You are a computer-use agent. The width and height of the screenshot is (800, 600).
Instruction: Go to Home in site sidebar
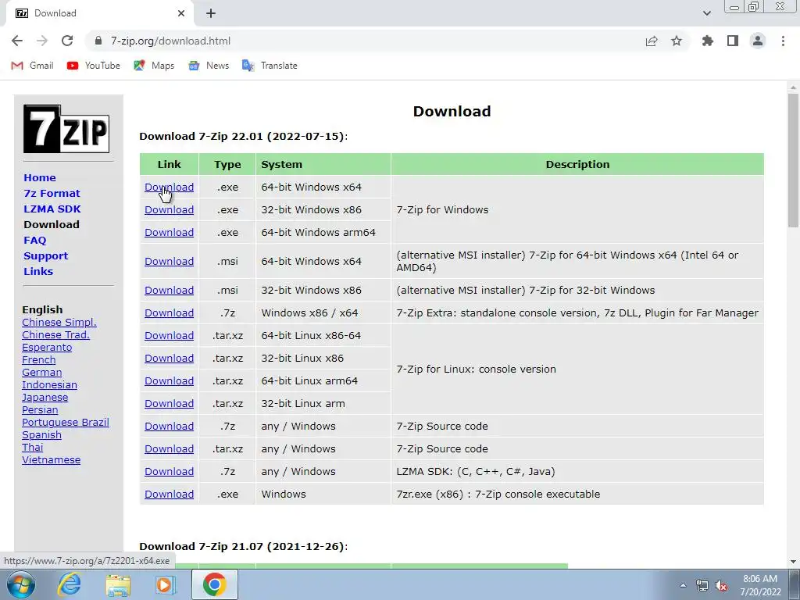coord(40,177)
